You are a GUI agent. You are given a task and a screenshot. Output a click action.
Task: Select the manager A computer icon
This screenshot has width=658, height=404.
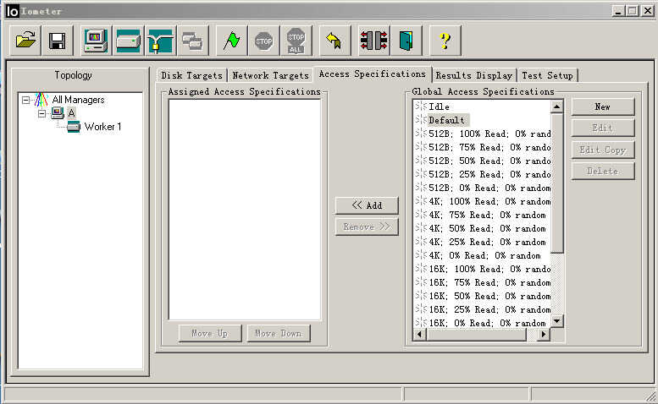[57, 113]
